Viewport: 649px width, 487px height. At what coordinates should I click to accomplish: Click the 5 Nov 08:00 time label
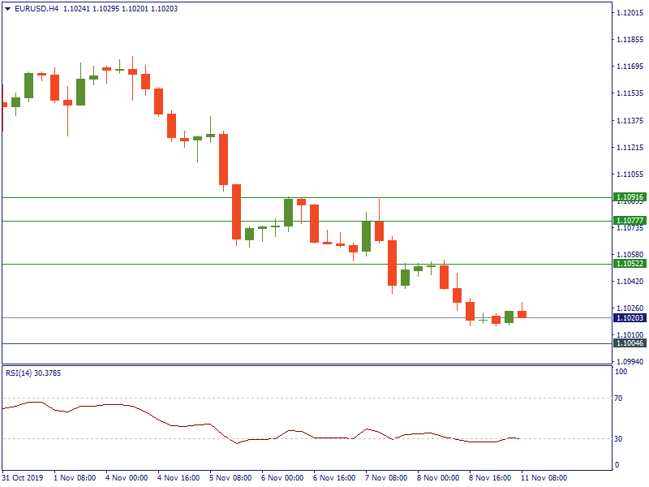tap(230, 478)
